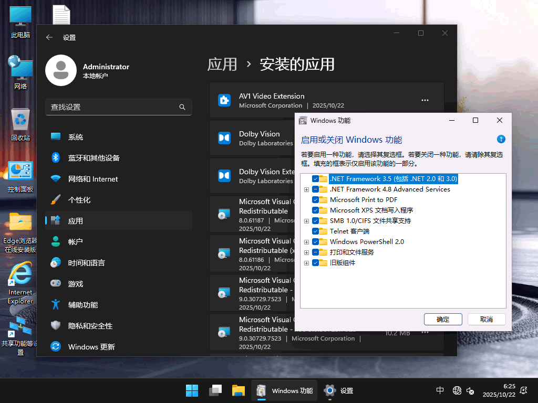Open 隐私和安全性 settings
538x403 pixels.
coord(118,326)
